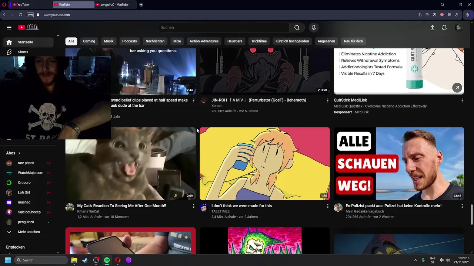Click Mein Gedankentagebuch channel avatar
This screenshot has height=266, width=474.
338,207
